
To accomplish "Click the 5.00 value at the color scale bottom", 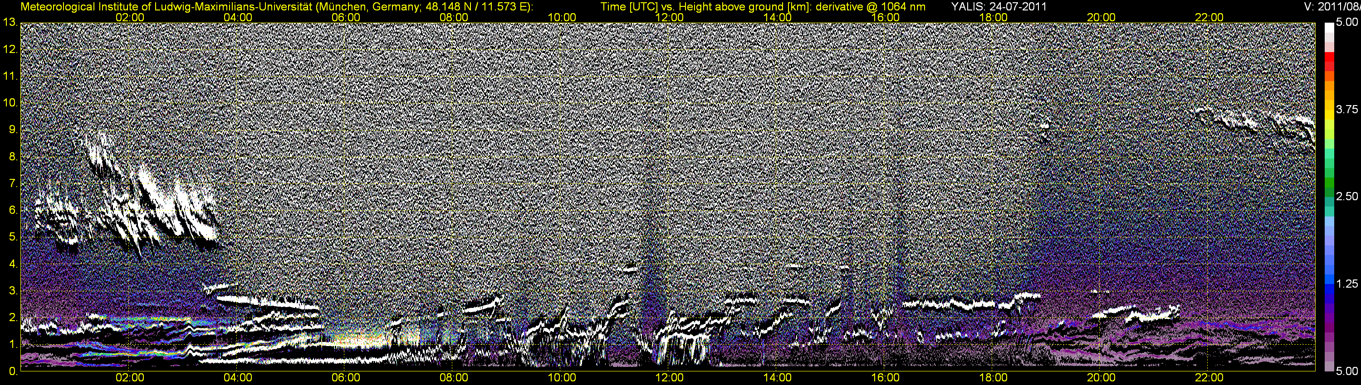I will click(x=1347, y=371).
